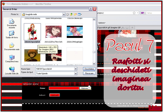Viewport: 163px width, 112px height.
Task: Switch to the gcovlafci4.gif browser tab
Action: (x=113, y=28)
